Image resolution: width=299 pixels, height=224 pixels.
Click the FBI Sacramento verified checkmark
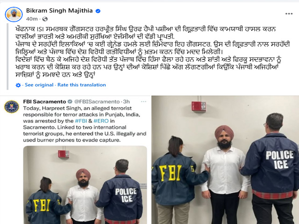point(70,102)
